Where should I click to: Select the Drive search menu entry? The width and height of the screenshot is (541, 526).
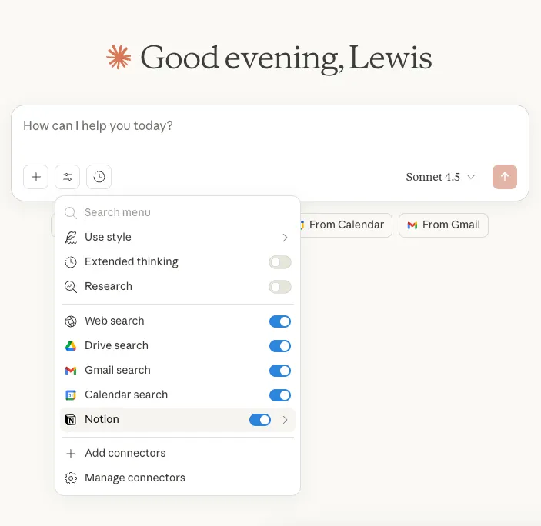(x=178, y=346)
